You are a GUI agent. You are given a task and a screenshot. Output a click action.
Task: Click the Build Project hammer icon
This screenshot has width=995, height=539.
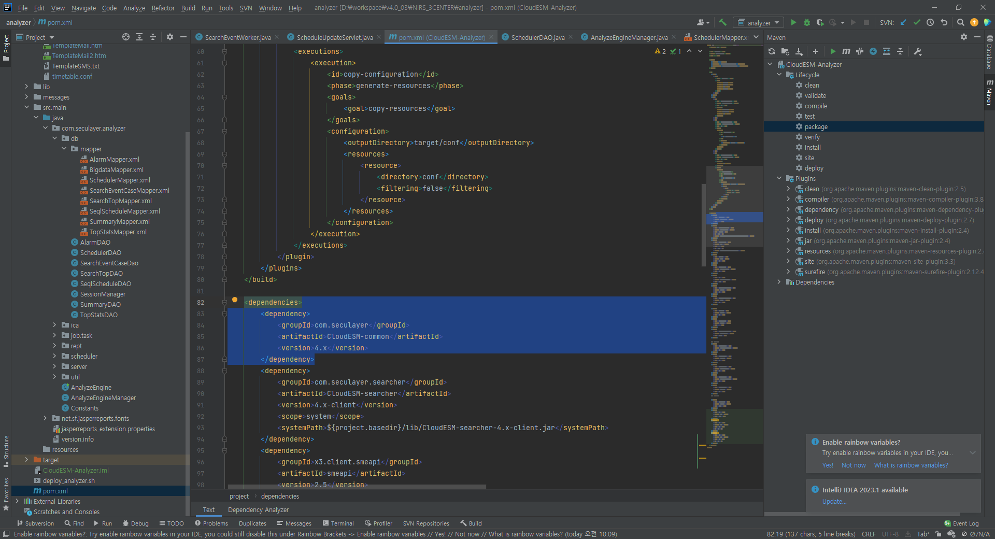pos(722,22)
